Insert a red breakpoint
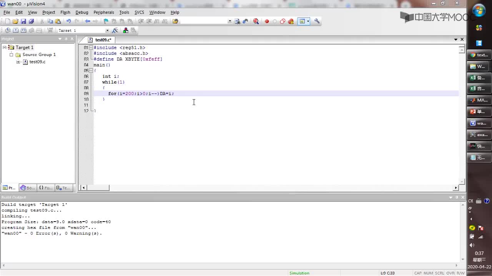 pos(267,21)
